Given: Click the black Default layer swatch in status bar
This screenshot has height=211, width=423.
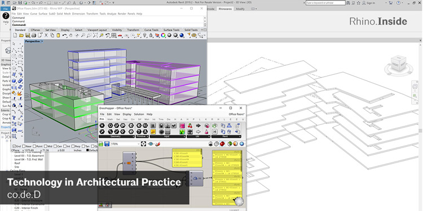Looking at the screenshot, I should click(87, 150).
